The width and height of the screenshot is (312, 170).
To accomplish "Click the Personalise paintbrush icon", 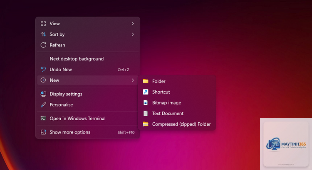I will pos(43,104).
